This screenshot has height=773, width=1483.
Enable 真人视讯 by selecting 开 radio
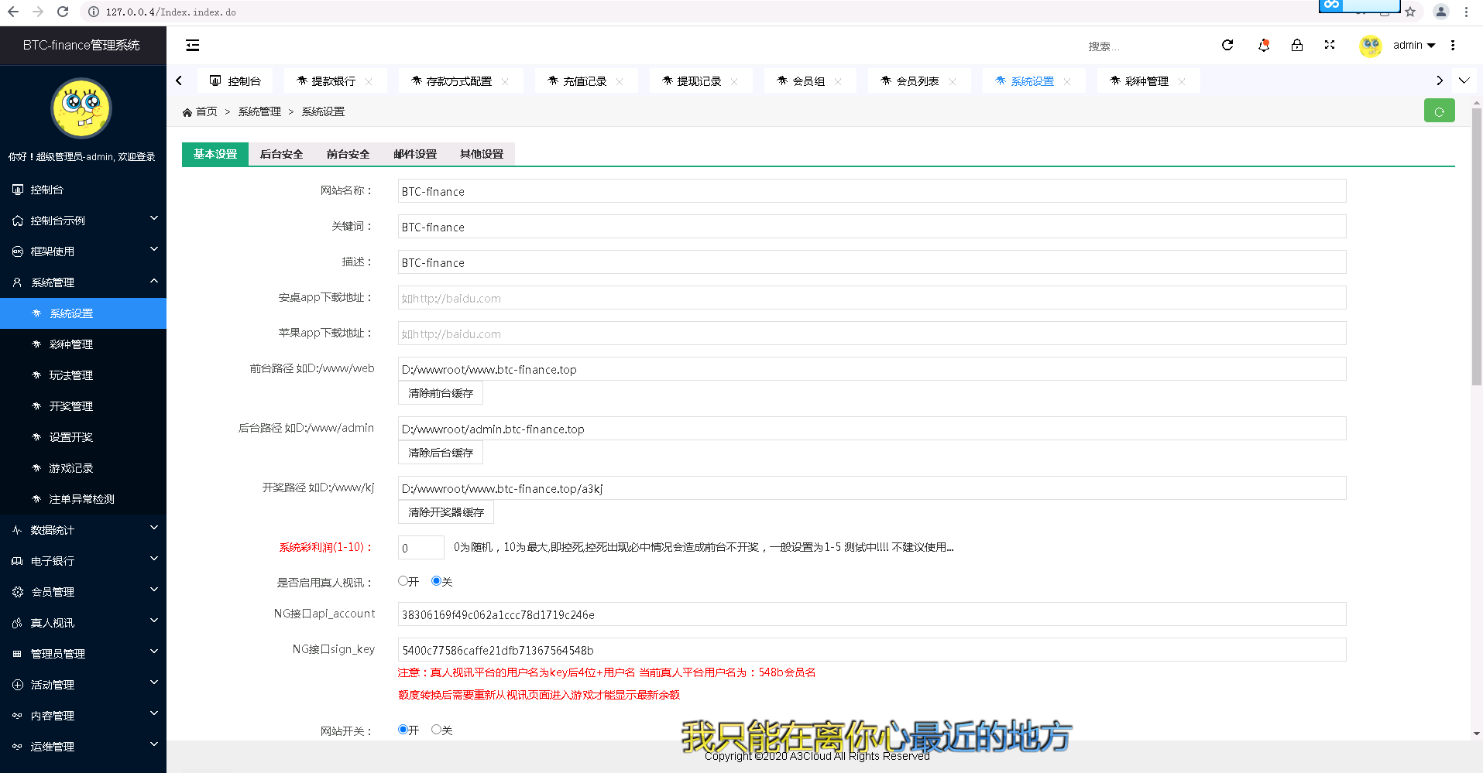tap(403, 581)
